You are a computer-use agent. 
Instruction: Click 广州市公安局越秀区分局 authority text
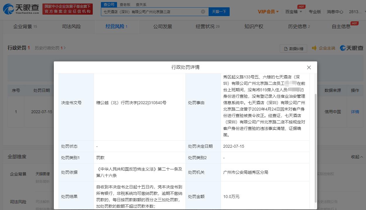click(245, 172)
